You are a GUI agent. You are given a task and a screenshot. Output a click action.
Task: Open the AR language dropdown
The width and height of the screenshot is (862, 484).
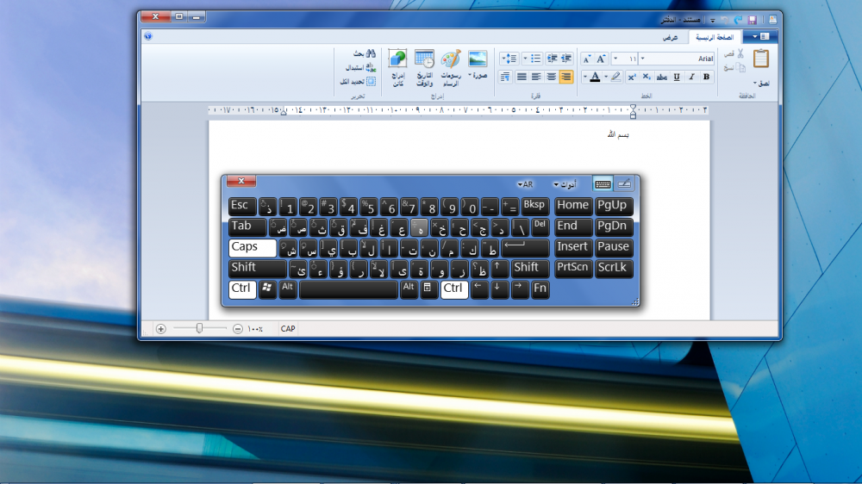coord(525,185)
